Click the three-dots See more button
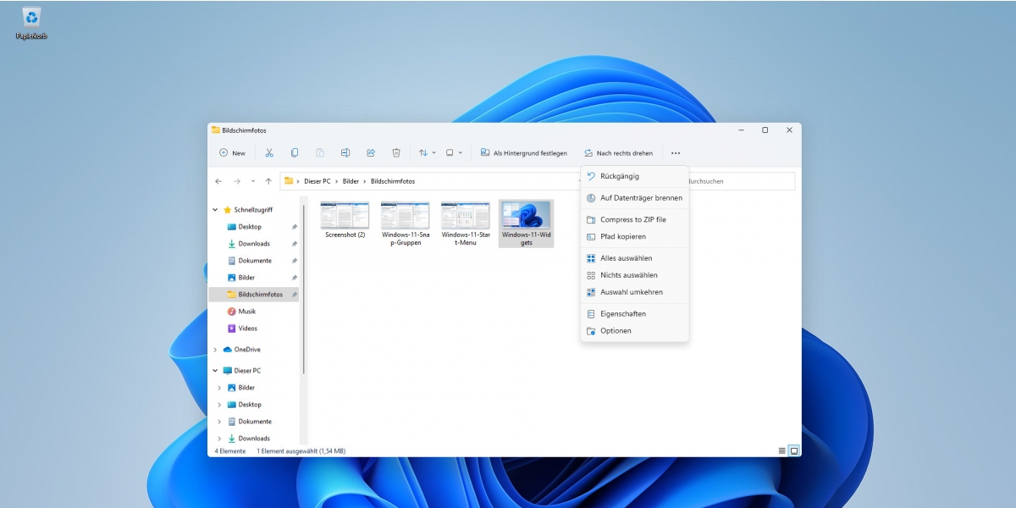Screen dimensions: 1016x508 [676, 153]
